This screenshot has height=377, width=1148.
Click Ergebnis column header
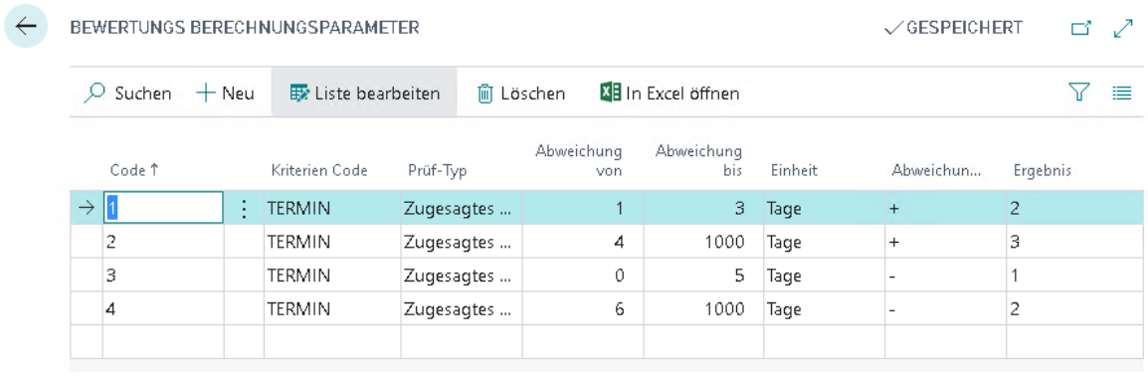(x=1043, y=170)
